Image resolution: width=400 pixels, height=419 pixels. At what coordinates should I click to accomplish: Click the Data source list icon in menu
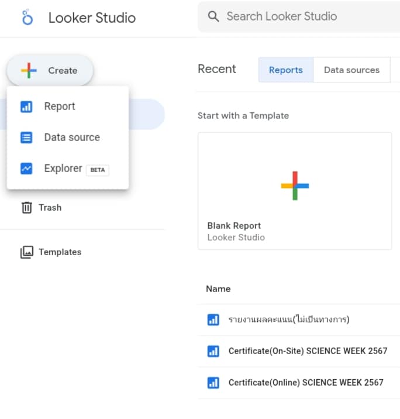click(x=26, y=138)
